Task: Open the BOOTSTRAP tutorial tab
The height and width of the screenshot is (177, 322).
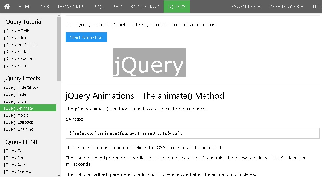Action: [x=145, y=7]
